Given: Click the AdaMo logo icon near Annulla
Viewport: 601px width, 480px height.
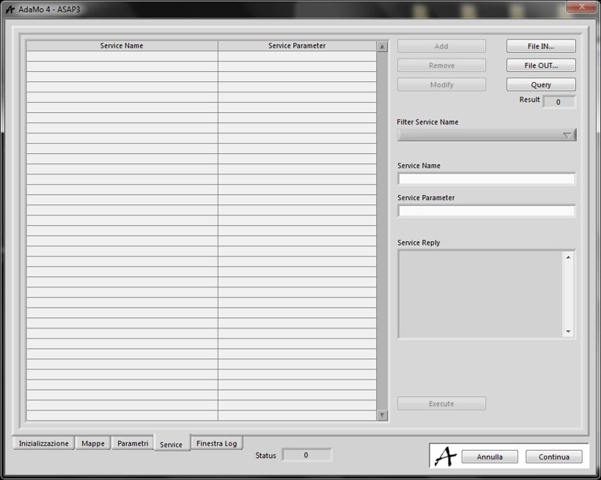Looking at the screenshot, I should coord(445,456).
